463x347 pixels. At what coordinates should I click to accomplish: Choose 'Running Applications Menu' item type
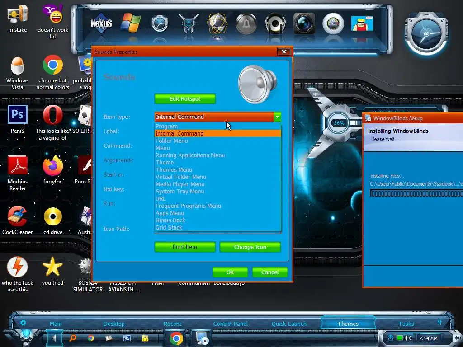[217, 155]
